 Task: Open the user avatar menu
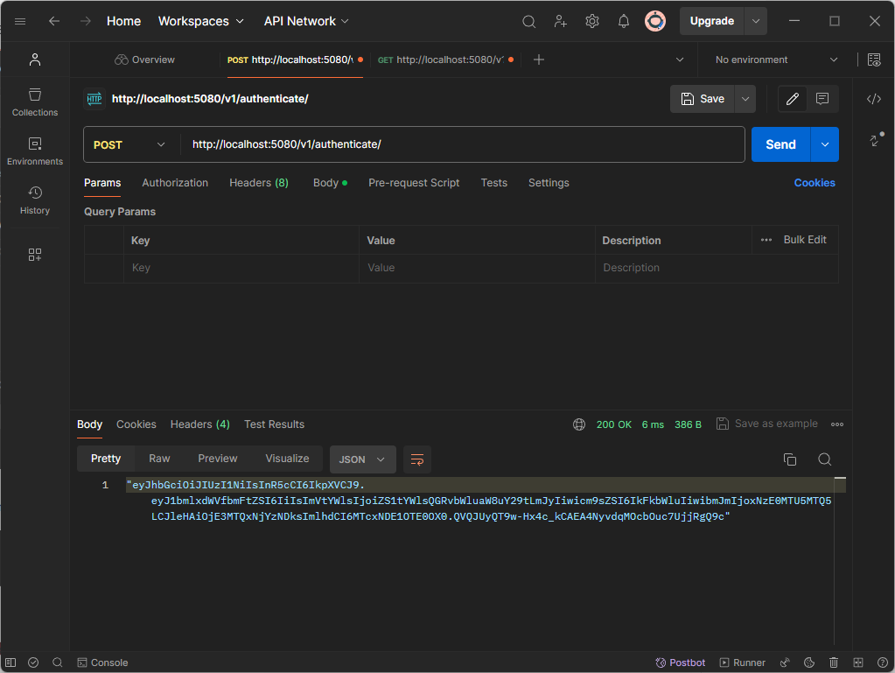point(655,22)
